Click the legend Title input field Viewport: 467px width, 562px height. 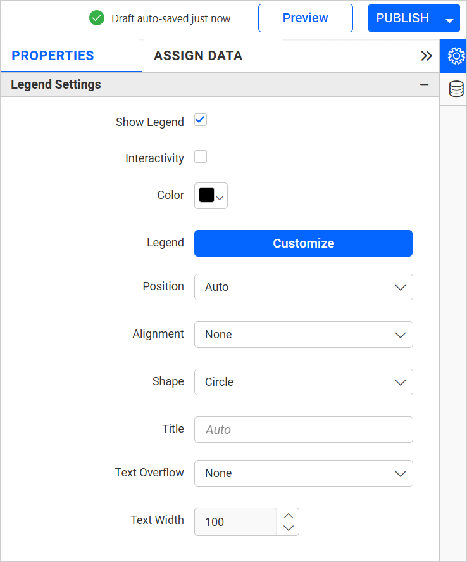tap(303, 430)
